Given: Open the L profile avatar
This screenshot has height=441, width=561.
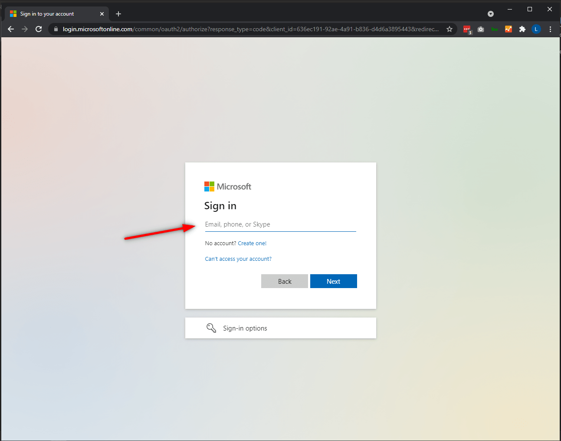Looking at the screenshot, I should pos(536,29).
